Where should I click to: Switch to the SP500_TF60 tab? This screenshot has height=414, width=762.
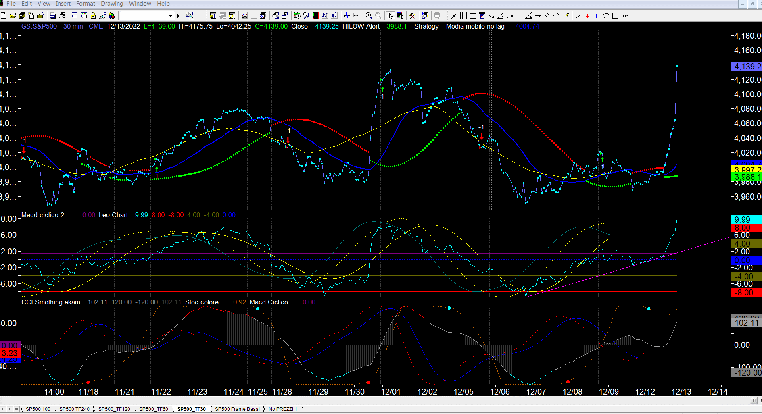pos(153,409)
